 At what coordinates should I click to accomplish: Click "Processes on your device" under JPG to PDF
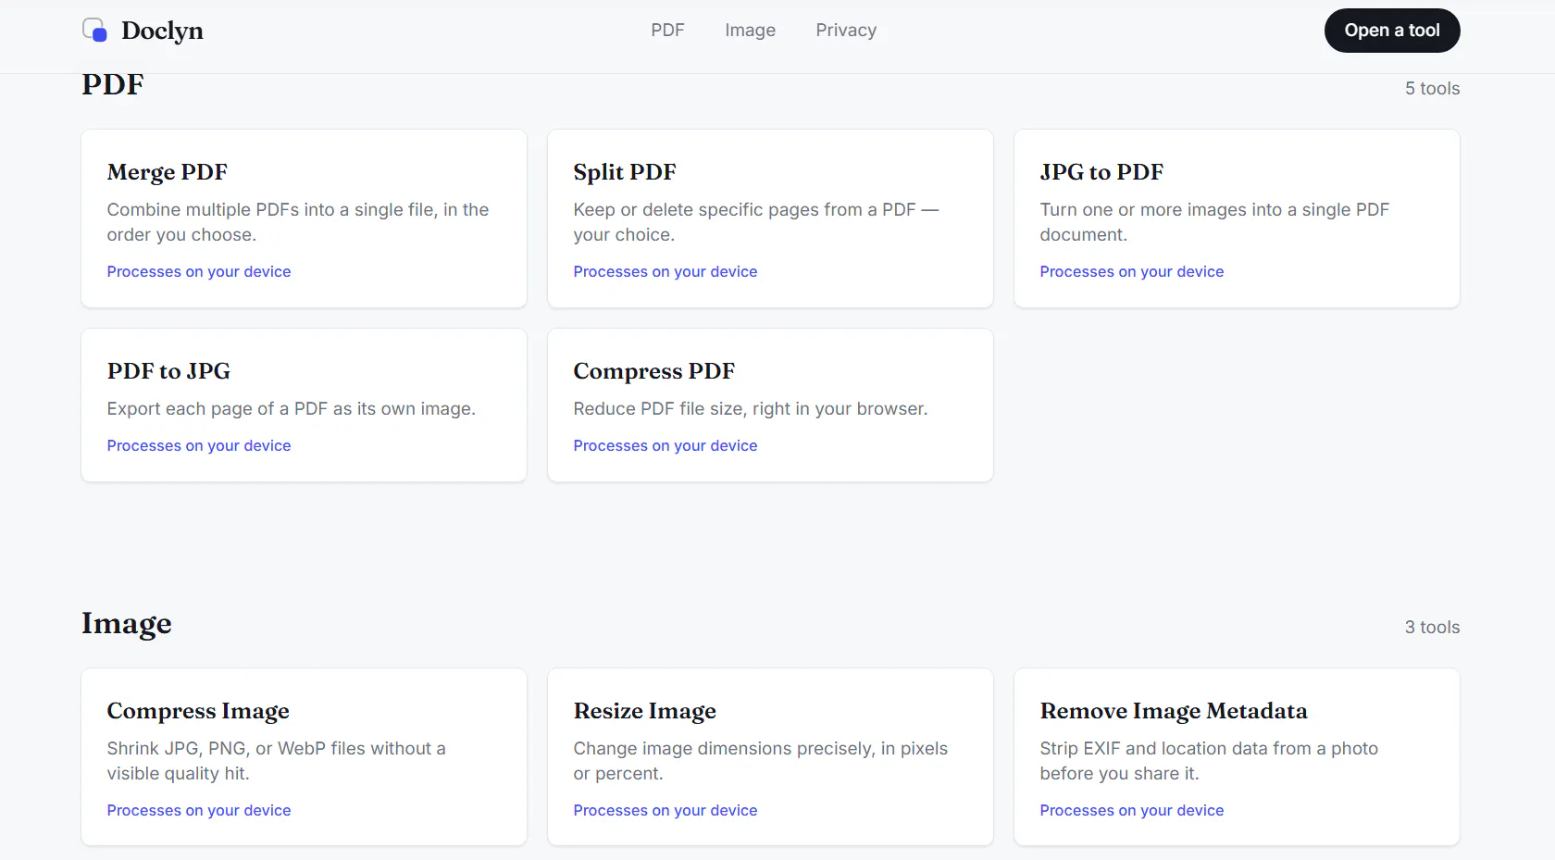(1132, 271)
